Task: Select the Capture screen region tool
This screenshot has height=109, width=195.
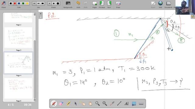Action: pos(134,104)
